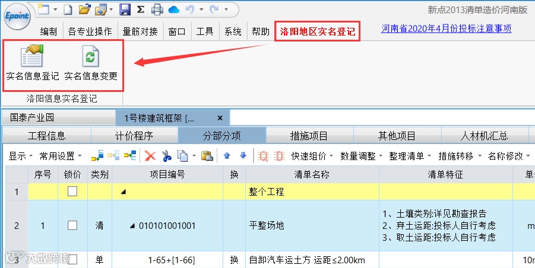The image size is (535, 268).
Task: Open the 措施转移 dropdown
Action: click(x=460, y=156)
